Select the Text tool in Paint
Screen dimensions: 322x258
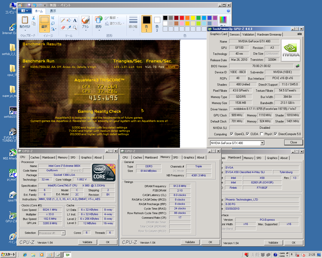75,20
